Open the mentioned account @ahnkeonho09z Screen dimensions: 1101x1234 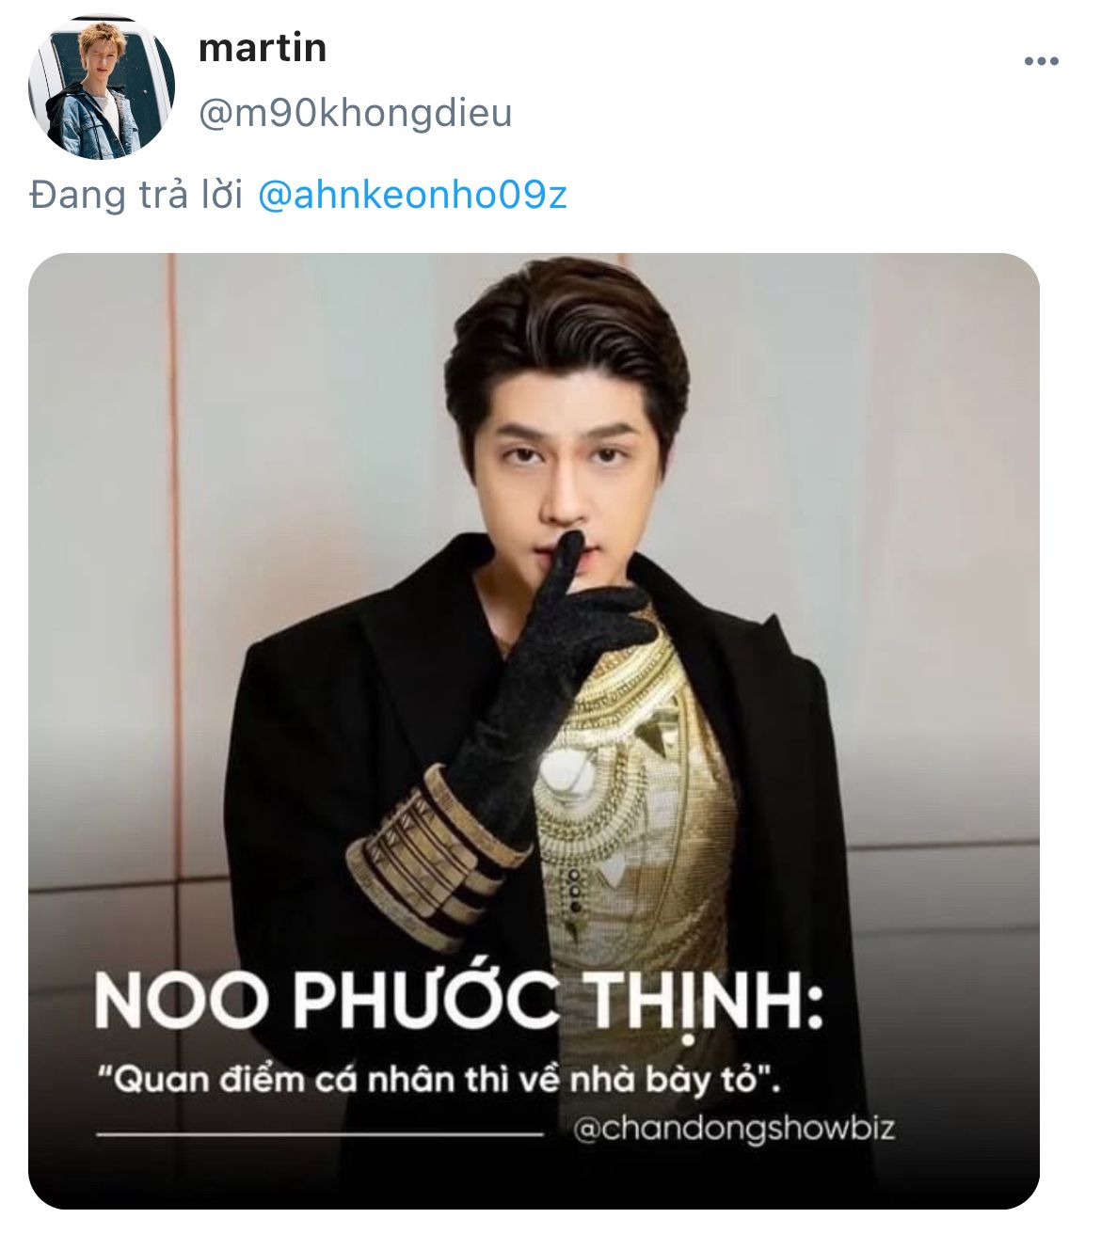tap(411, 196)
